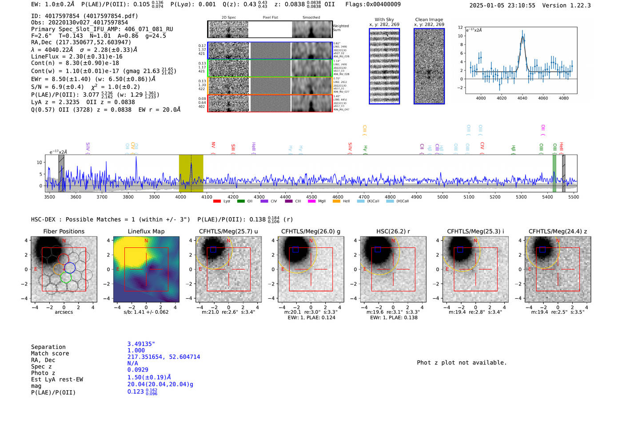622x423 pixels.
Task: Open the Lineflux Map image
Action: (x=146, y=269)
